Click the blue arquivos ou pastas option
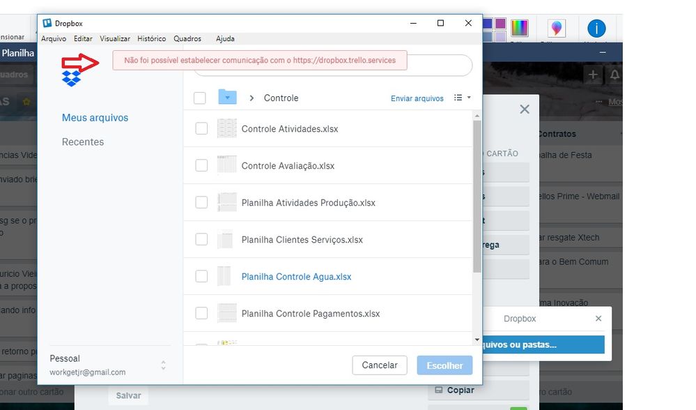Image resolution: width=696 pixels, height=410 pixels. [x=543, y=344]
